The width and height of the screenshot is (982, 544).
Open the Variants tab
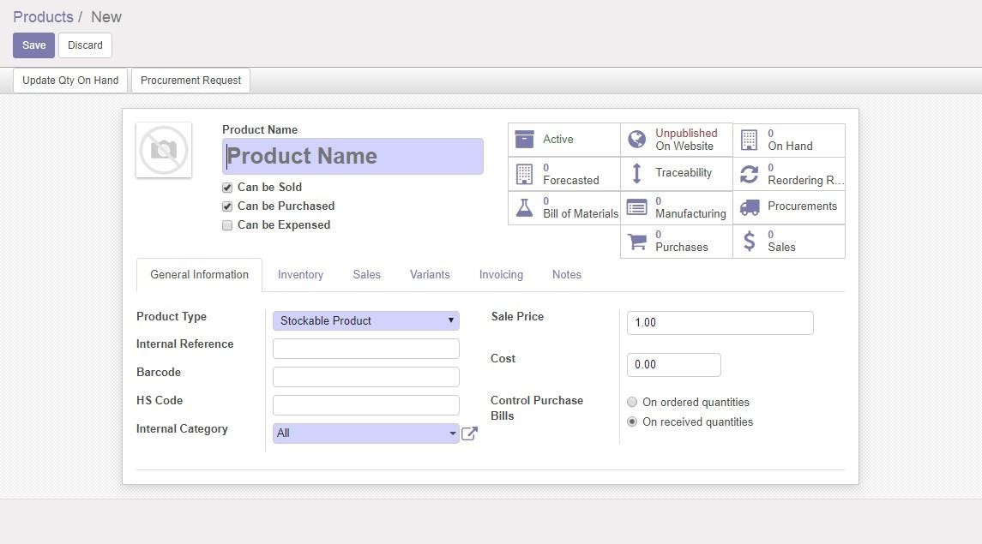pyautogui.click(x=430, y=274)
